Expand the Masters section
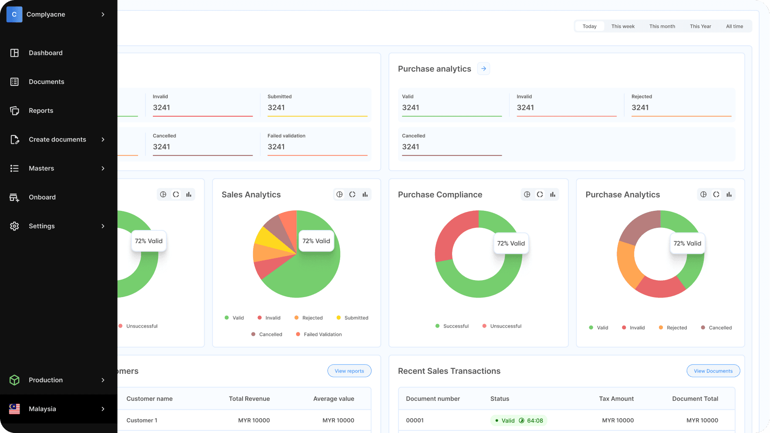This screenshot has height=433, width=770. [x=41, y=168]
